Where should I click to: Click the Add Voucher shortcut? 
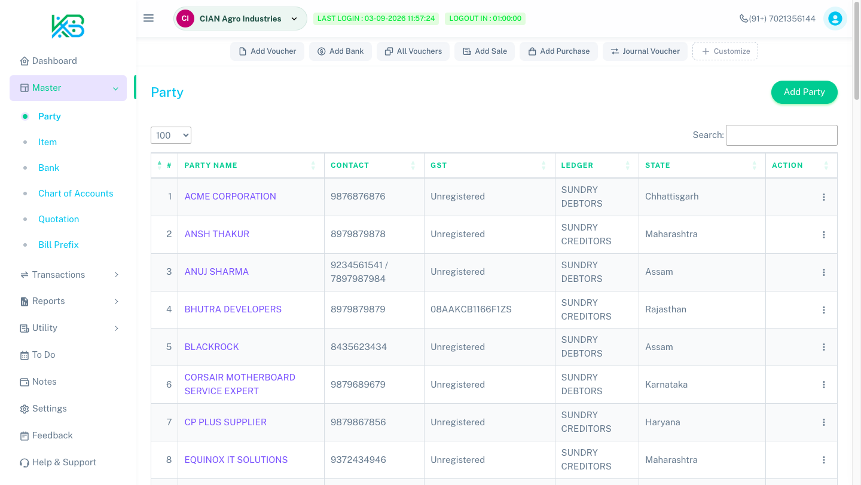tap(267, 51)
